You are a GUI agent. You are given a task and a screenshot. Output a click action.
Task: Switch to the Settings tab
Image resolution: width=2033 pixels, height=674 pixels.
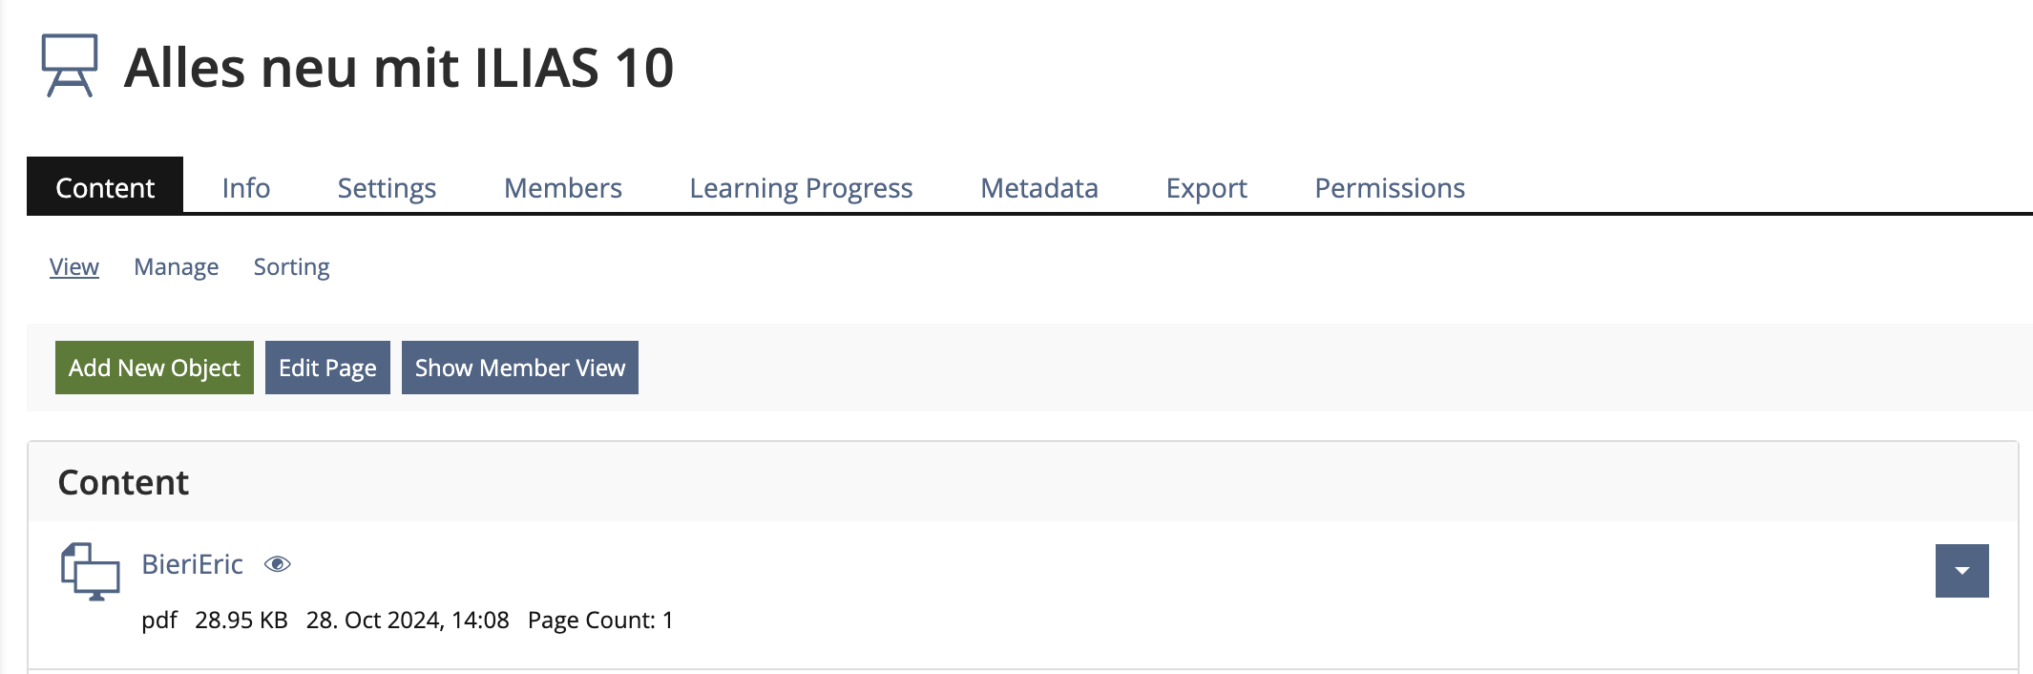[386, 187]
